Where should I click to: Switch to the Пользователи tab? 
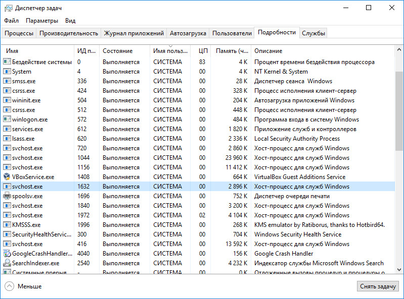pyautogui.click(x=232, y=33)
